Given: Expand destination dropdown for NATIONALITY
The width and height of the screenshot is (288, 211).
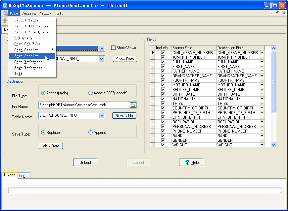Looking at the screenshot, I should tap(262, 99).
